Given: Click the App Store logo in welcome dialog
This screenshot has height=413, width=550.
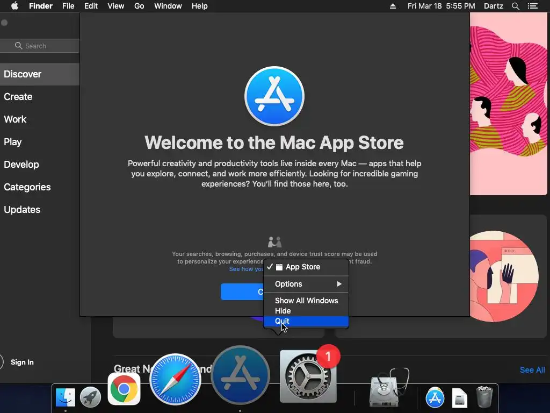Looking at the screenshot, I should [x=274, y=96].
